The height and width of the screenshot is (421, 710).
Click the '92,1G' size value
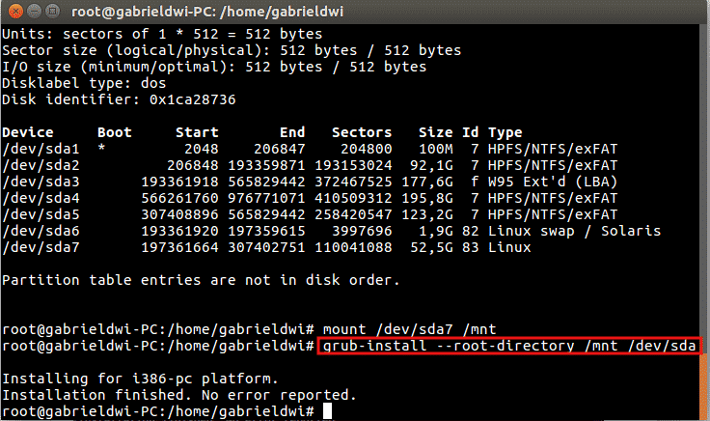(x=431, y=165)
